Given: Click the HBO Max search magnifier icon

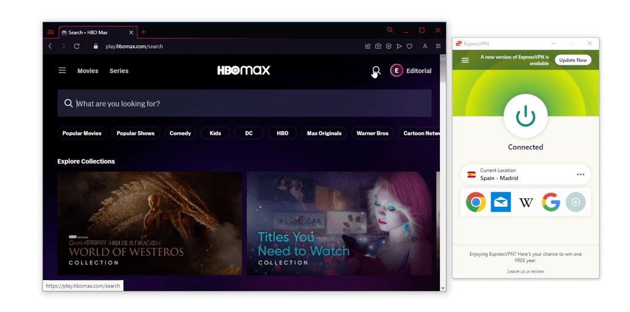Looking at the screenshot, I should pyautogui.click(x=375, y=71).
